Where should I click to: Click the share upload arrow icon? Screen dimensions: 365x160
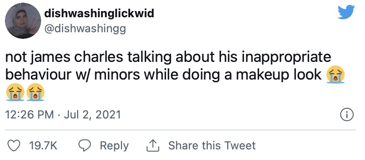point(153,145)
